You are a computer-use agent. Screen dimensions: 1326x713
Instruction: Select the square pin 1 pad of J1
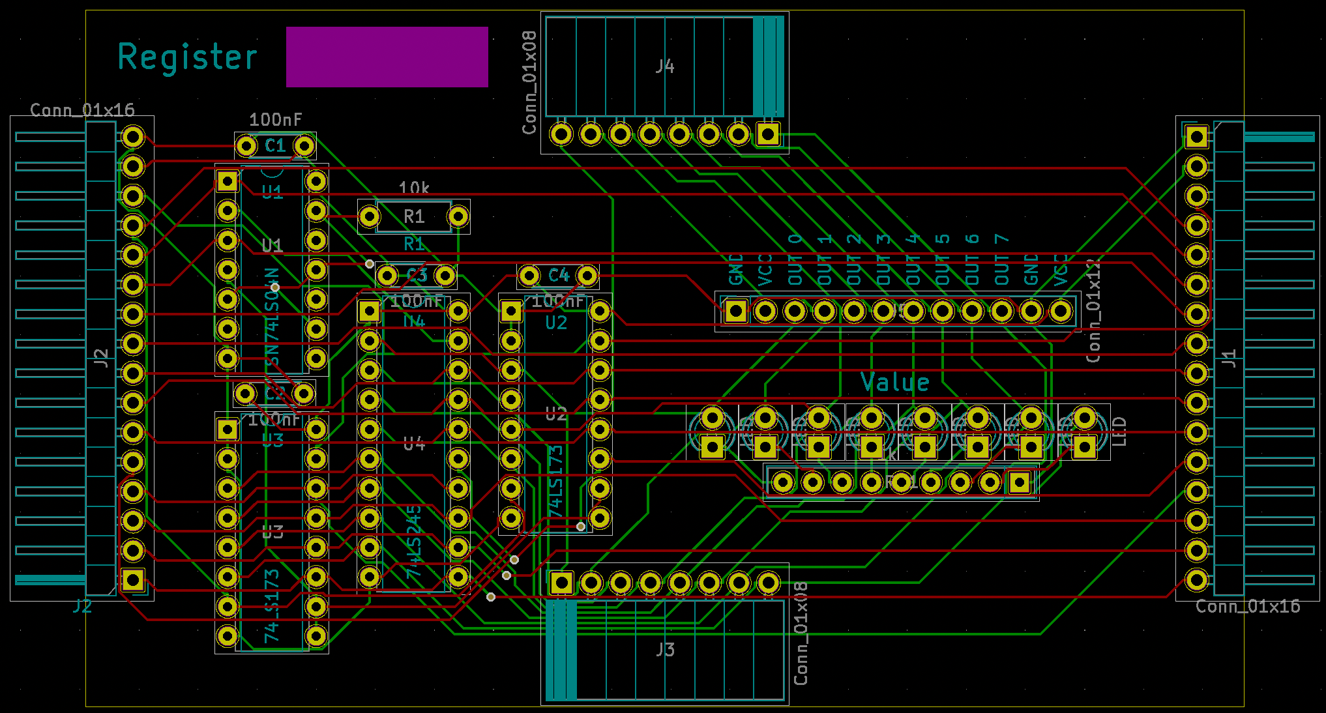coord(1197,137)
